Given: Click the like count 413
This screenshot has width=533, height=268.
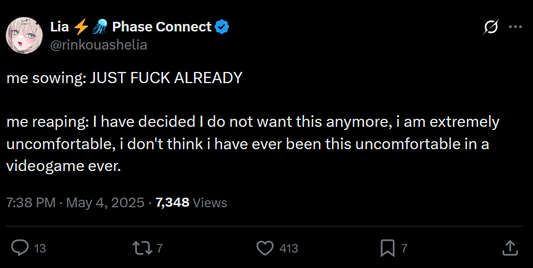Looking at the screenshot, I should (x=288, y=248).
